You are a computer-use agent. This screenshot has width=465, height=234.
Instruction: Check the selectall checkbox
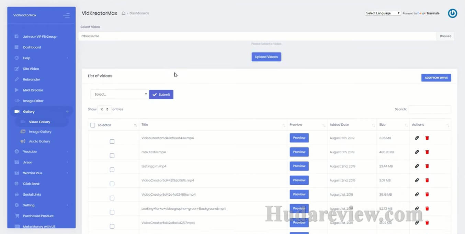(x=93, y=125)
